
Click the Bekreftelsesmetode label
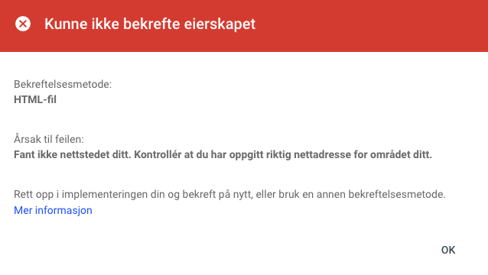(63, 84)
